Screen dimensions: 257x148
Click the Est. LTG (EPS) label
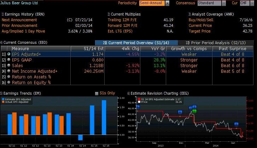tap(120, 31)
